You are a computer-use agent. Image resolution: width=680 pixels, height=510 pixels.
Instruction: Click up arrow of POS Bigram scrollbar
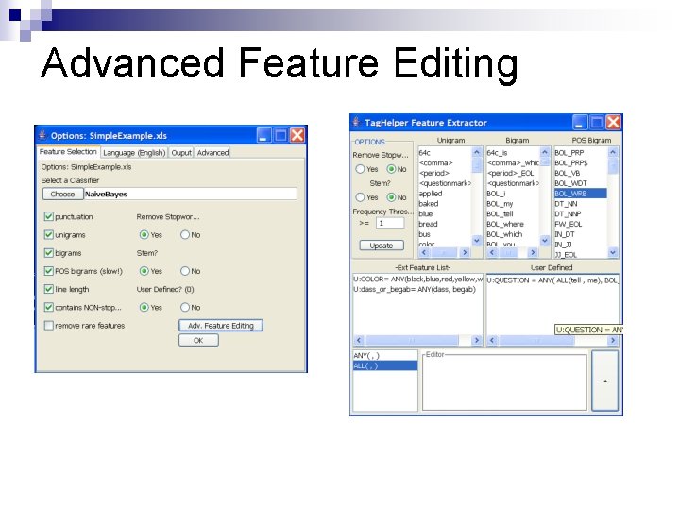coord(613,152)
